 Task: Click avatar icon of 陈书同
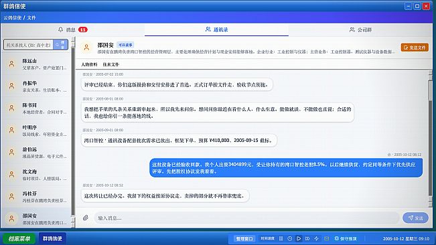tap(11, 108)
